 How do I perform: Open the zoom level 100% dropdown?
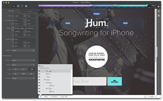152,97
